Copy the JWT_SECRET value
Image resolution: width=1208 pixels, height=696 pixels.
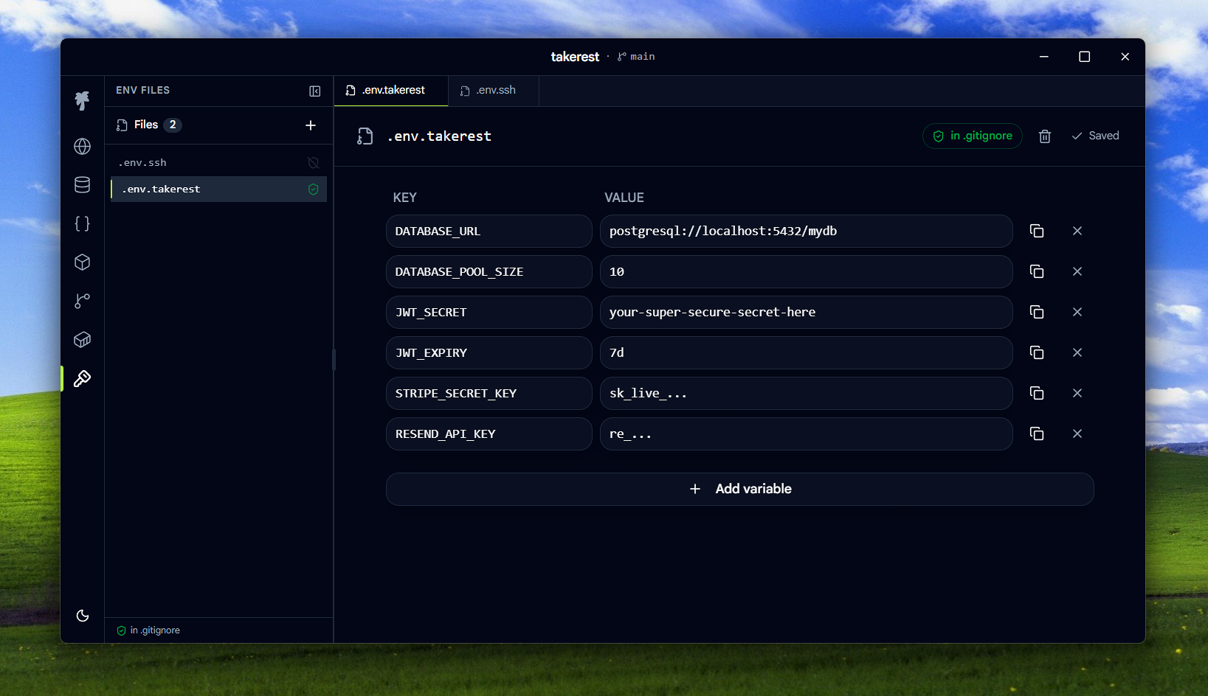pyautogui.click(x=1036, y=313)
